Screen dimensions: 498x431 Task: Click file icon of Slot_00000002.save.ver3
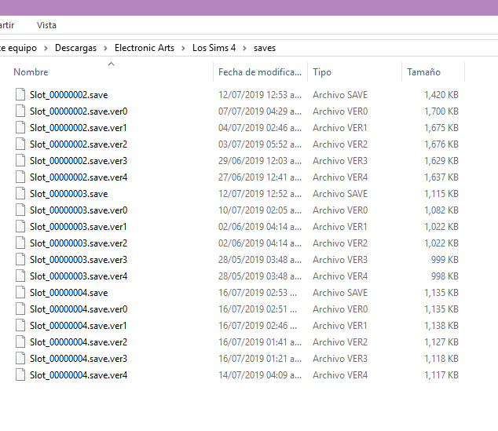click(20, 161)
